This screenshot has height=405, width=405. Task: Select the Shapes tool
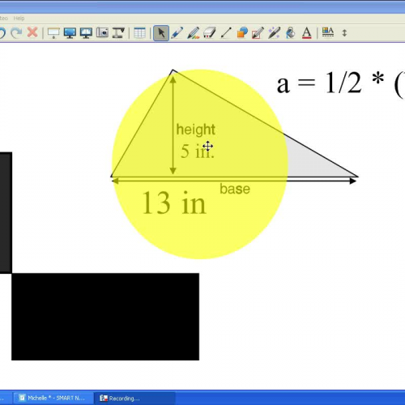(x=242, y=33)
